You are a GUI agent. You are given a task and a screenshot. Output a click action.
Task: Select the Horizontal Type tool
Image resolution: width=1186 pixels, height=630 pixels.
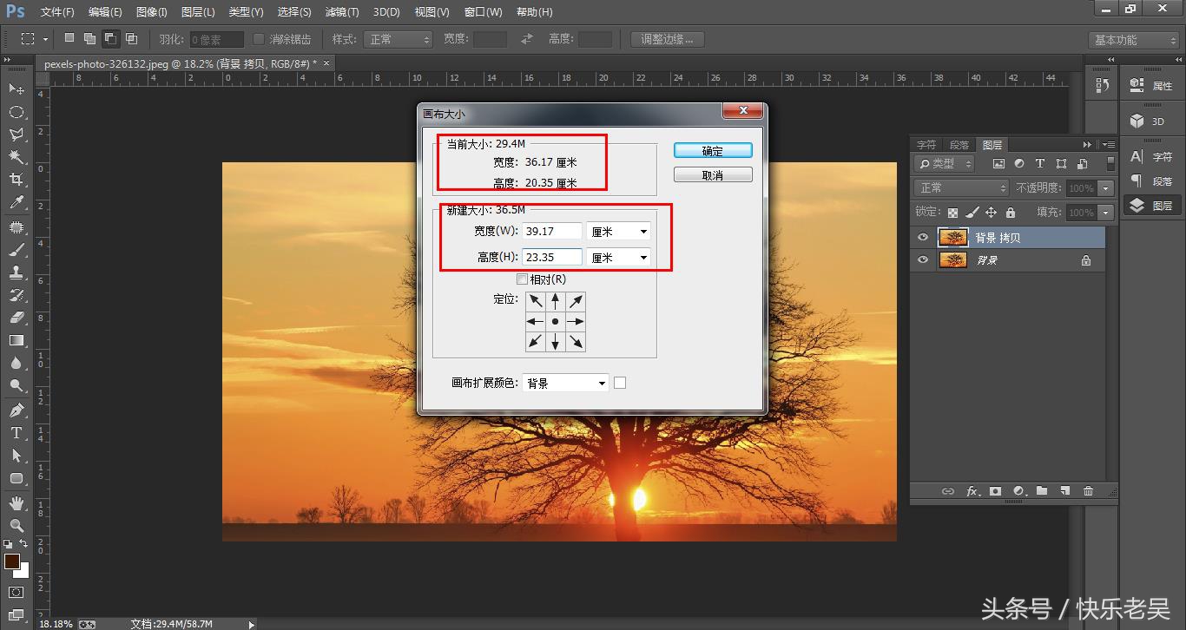pyautogui.click(x=17, y=431)
